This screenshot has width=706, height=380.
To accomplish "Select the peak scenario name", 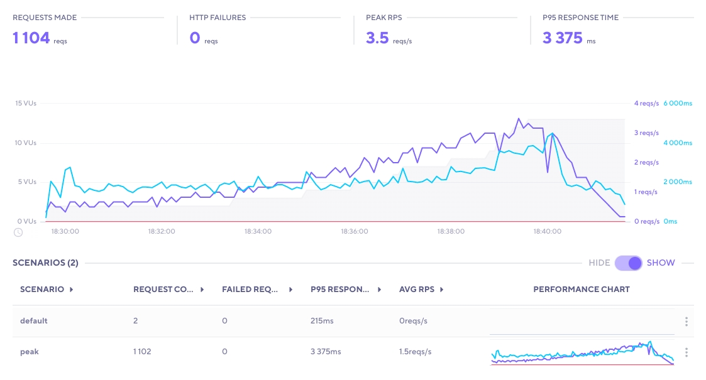I will 29,352.
